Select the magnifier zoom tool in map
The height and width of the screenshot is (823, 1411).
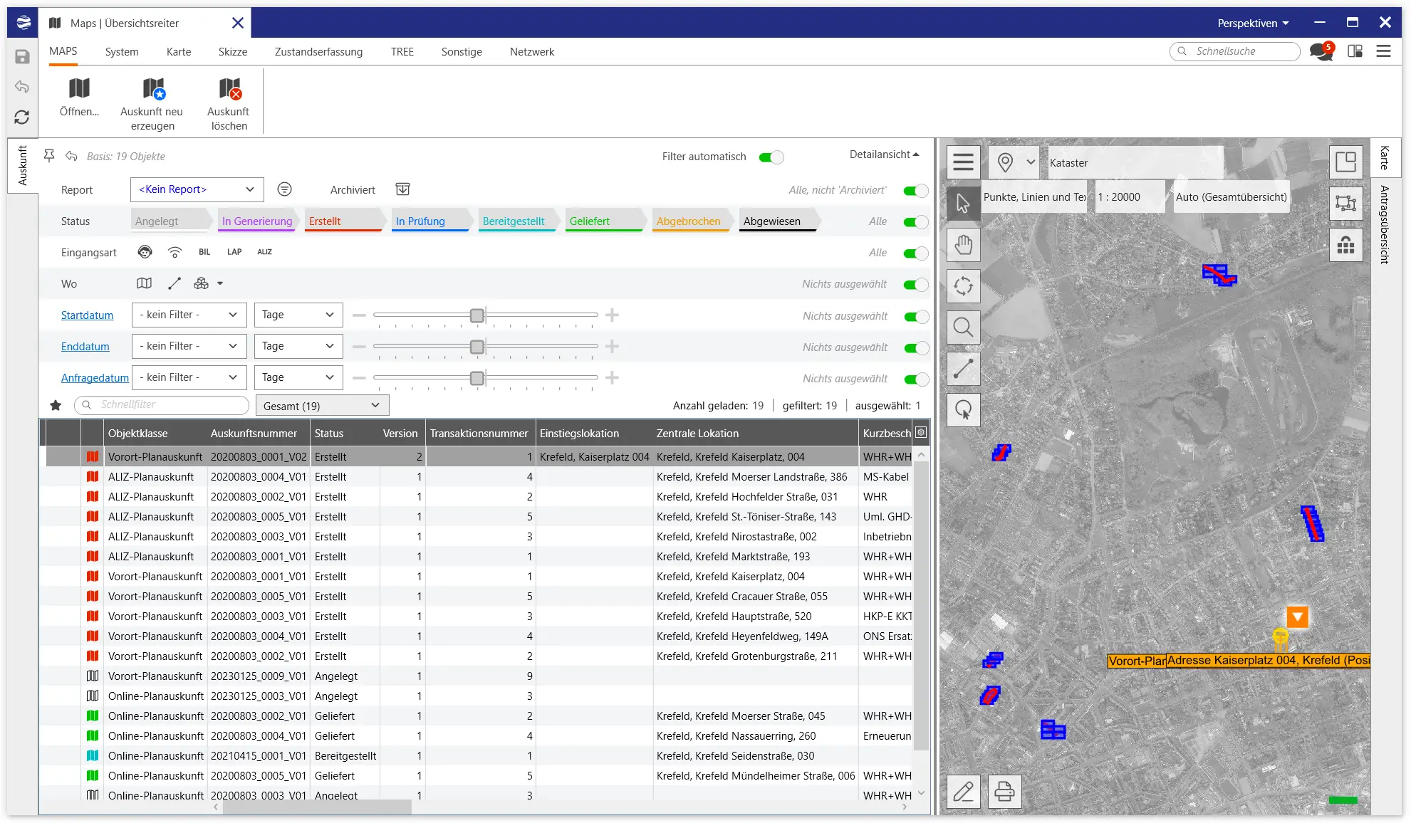click(963, 327)
